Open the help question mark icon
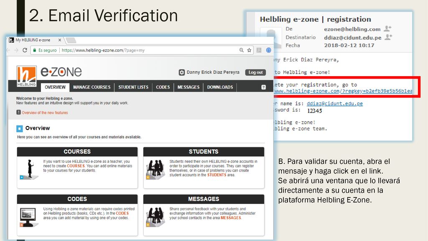This screenshot has width=428, height=241. pos(263,87)
